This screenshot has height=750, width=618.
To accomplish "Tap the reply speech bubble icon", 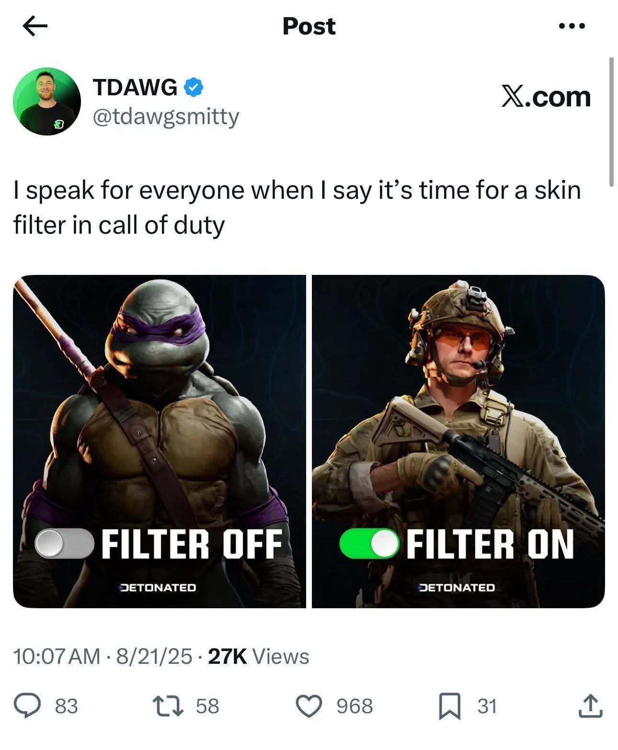I will [27, 706].
